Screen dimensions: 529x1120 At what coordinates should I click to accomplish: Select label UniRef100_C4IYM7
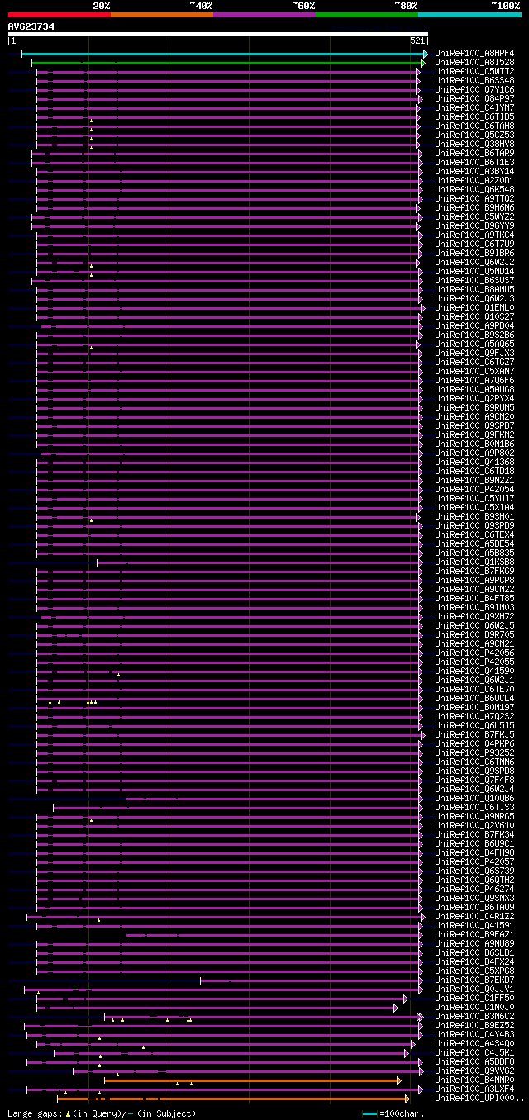point(474,108)
